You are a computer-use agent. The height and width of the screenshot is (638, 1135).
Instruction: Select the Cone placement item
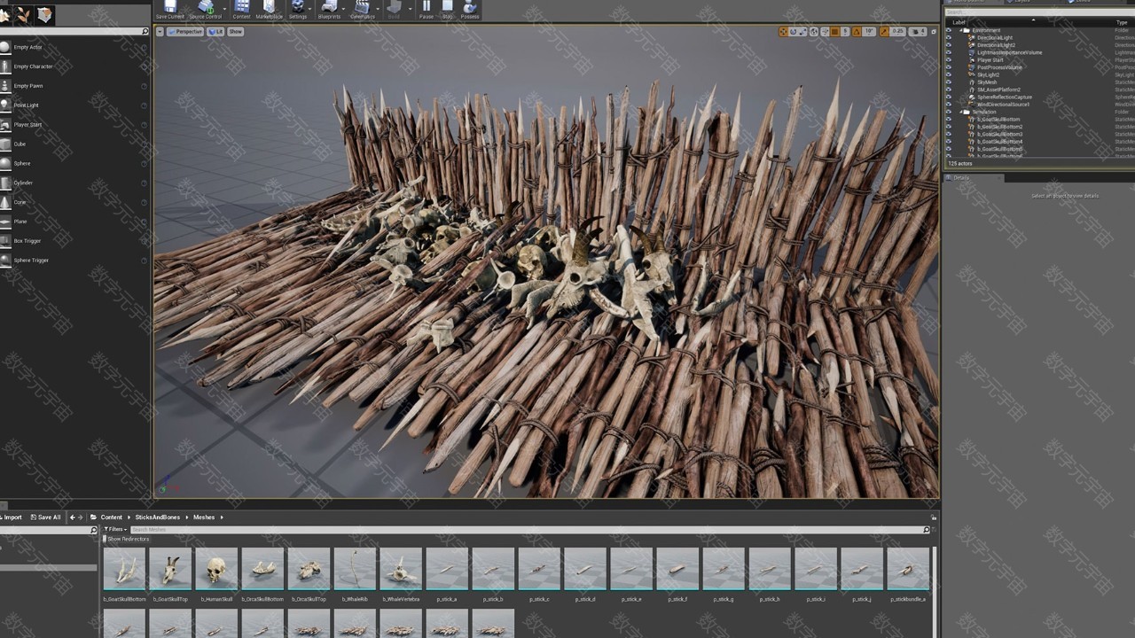pos(74,202)
